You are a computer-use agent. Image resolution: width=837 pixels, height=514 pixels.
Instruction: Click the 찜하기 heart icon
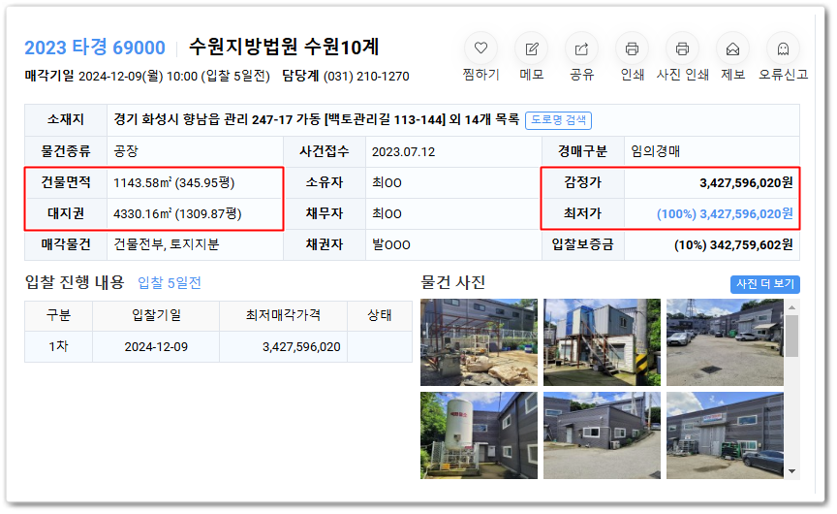coord(480,48)
